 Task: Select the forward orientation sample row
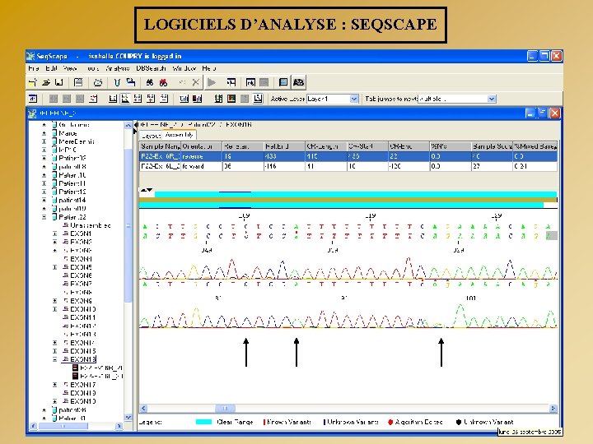click(348, 166)
